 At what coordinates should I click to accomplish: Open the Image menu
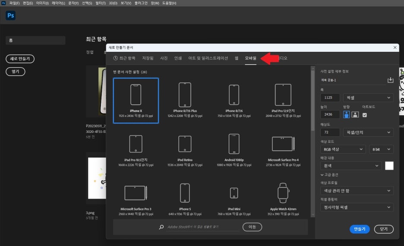pyautogui.click(x=42, y=3)
